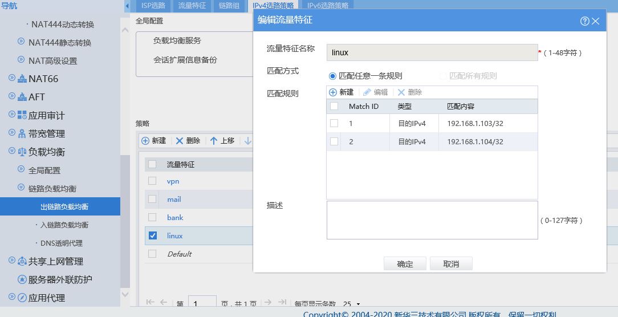
Task: Click the plus icon in policy toolbar
Action: [x=145, y=141]
